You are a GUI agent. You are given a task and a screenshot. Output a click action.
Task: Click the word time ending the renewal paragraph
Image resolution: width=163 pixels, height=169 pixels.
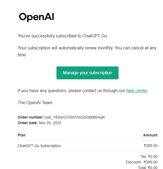pos(22,55)
